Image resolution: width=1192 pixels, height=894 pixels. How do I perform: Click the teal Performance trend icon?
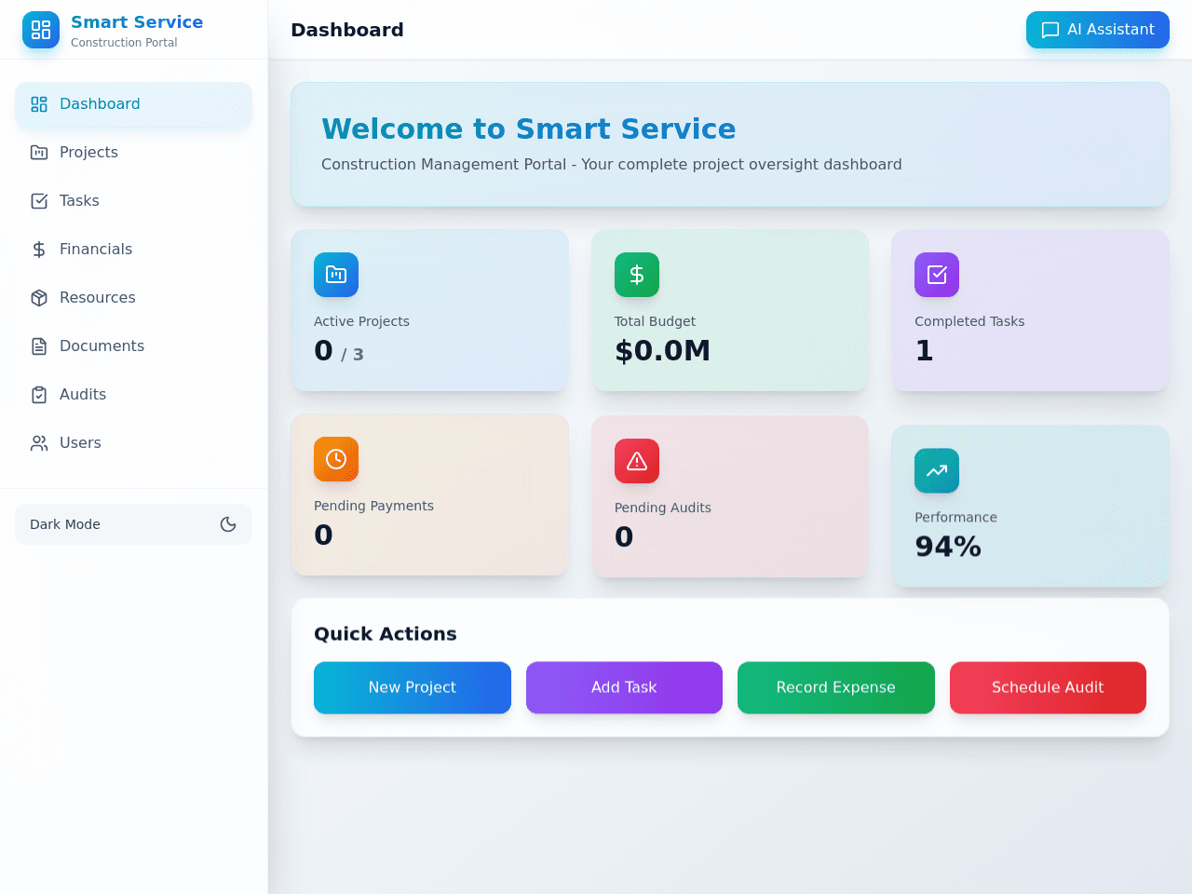click(x=937, y=471)
